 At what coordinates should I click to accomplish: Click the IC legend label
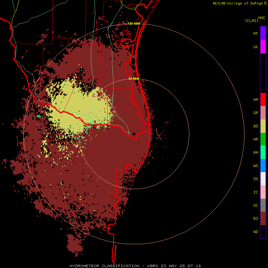[x=255, y=192]
